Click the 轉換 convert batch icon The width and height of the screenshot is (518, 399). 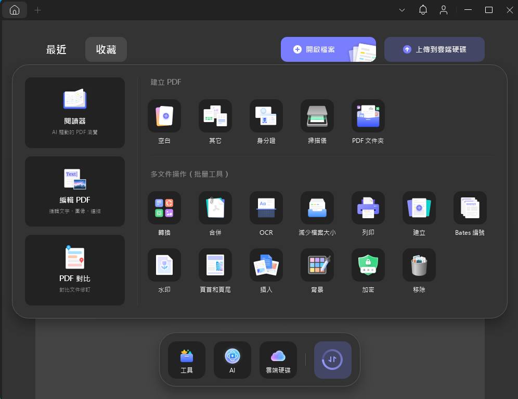click(164, 208)
